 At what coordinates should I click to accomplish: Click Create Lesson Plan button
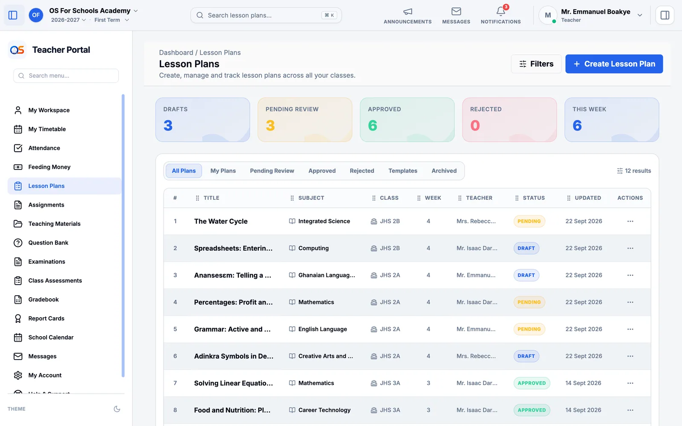pos(614,64)
